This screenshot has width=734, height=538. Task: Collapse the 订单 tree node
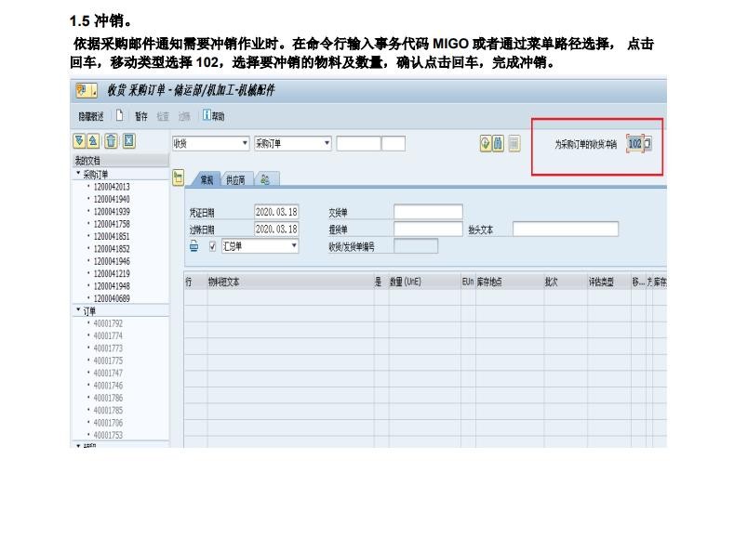[79, 311]
